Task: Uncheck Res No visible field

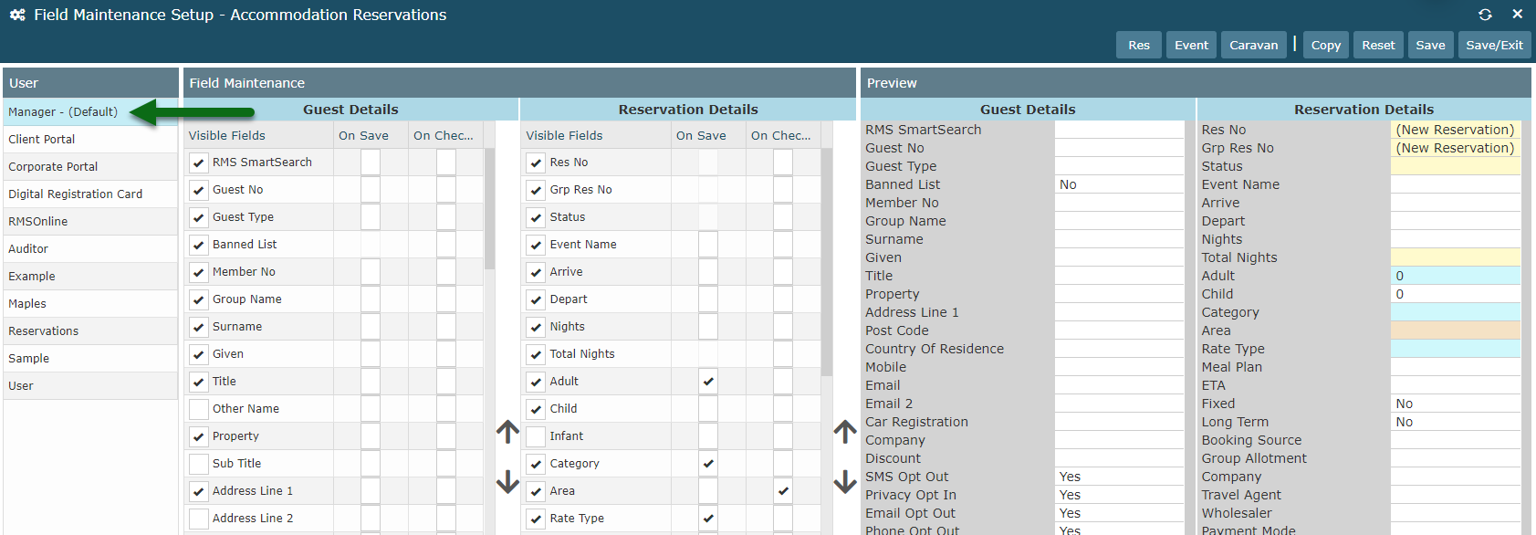Action: (x=537, y=163)
